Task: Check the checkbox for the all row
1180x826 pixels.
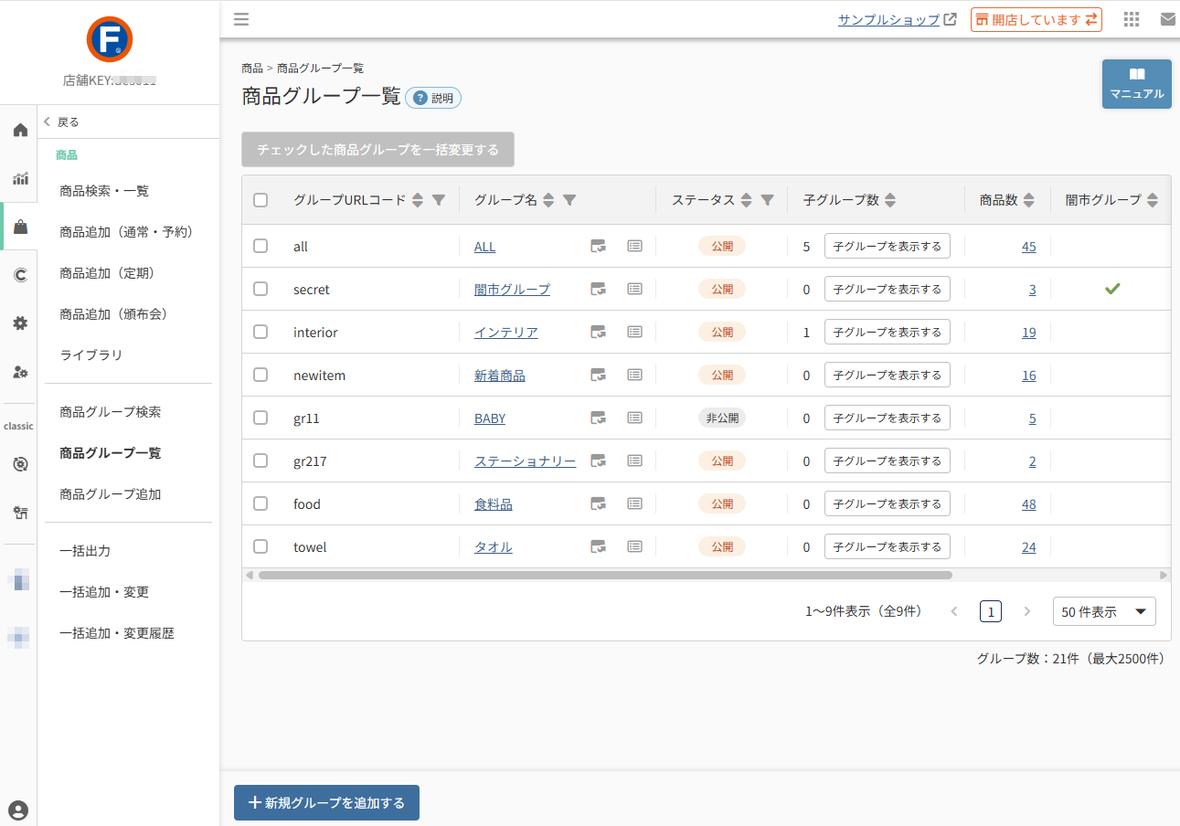Action: tap(260, 246)
